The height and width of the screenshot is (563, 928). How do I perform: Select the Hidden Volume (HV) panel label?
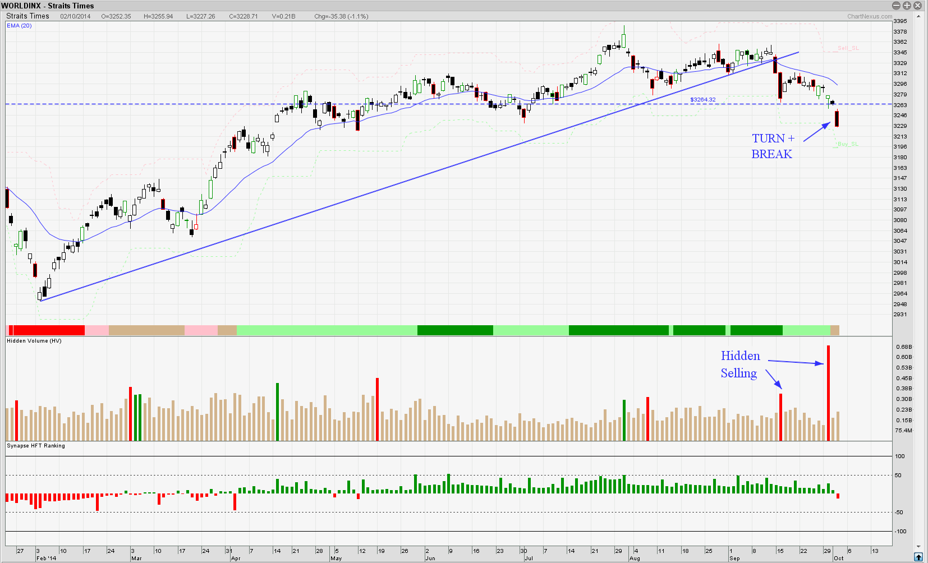pos(34,341)
